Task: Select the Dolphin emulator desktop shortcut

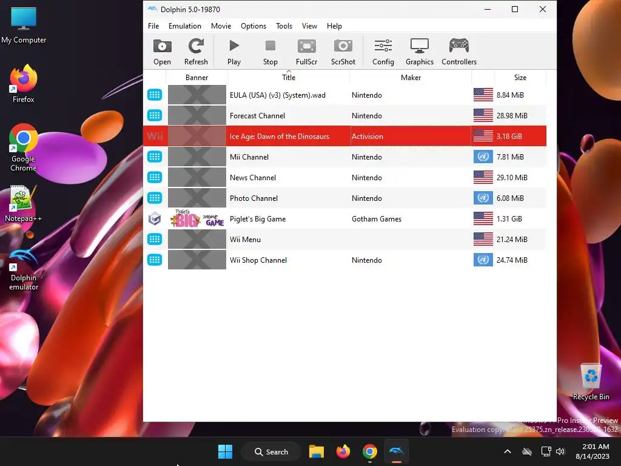Action: point(24,270)
